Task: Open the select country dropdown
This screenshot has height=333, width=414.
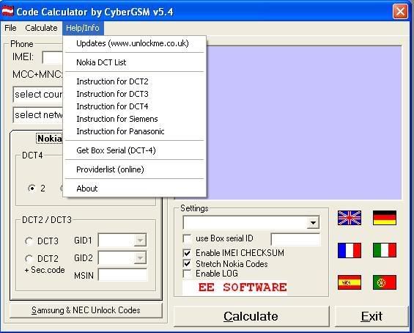Action: (x=38, y=94)
